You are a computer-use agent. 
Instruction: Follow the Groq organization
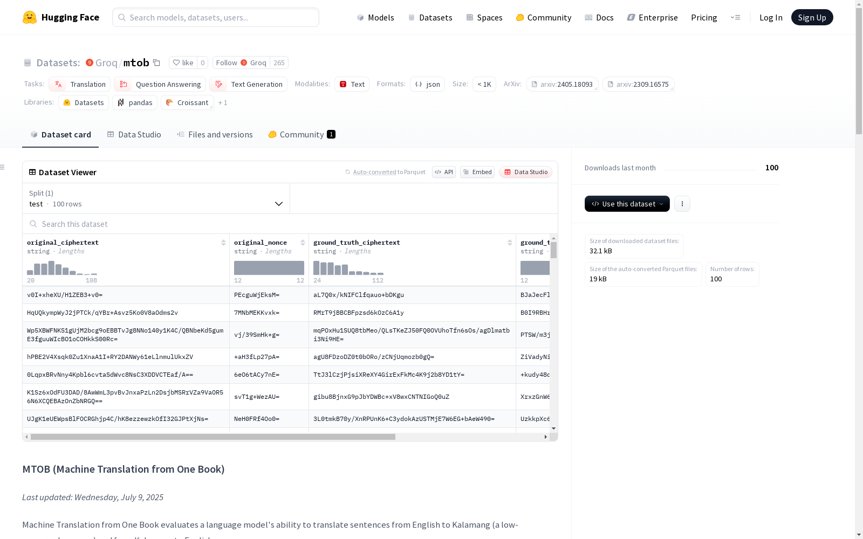point(241,63)
